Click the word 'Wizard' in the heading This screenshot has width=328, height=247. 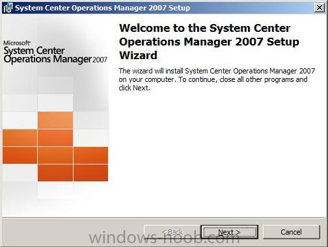click(138, 55)
